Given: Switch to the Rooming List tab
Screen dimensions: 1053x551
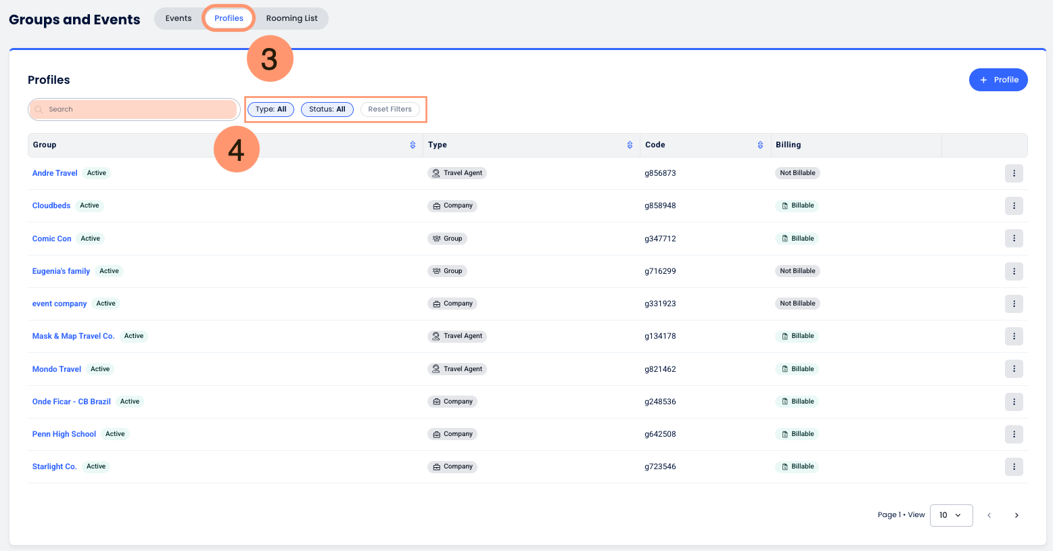Looking at the screenshot, I should (x=291, y=18).
